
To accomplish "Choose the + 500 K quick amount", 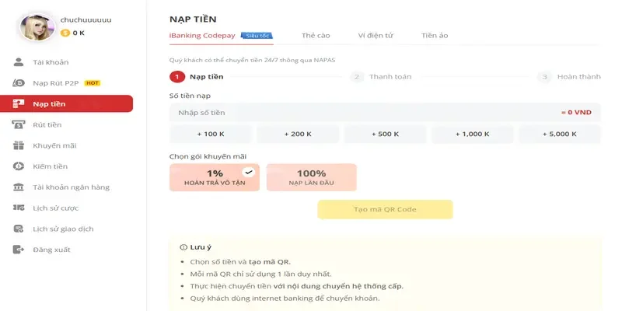I will [x=386, y=134].
